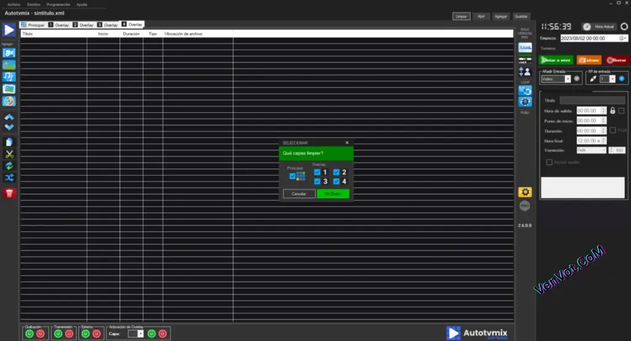631x341 pixels.
Task: Delete item with the red trash icon
Action: pos(9,193)
